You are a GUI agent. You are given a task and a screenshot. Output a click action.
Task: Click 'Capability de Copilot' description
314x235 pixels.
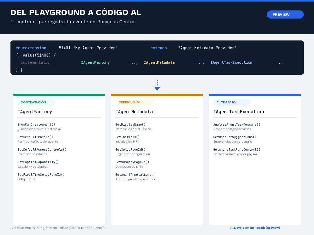coord(32,167)
